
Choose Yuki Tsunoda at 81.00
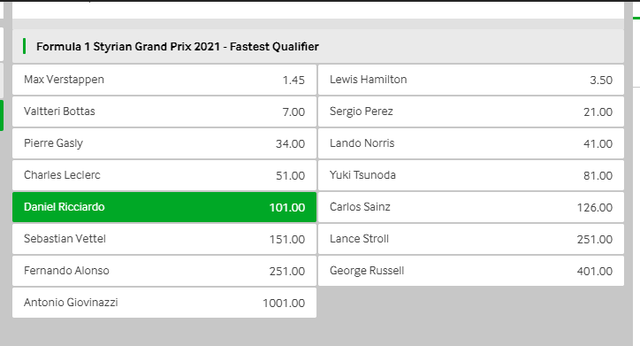pos(471,175)
